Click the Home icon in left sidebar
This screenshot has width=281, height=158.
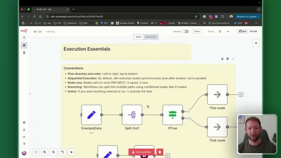[x=24, y=45]
